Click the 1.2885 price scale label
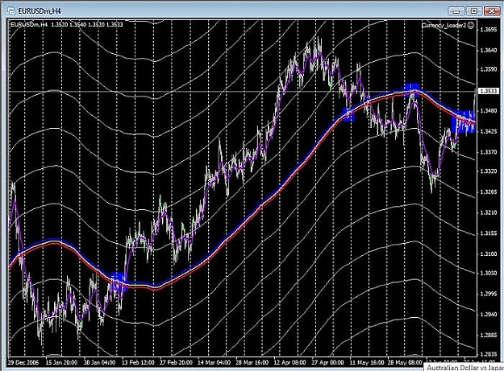 pyautogui.click(x=488, y=335)
